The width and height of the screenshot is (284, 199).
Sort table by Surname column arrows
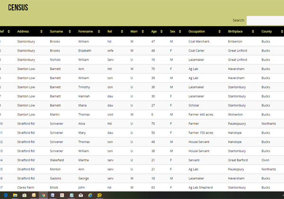[x=71, y=32]
